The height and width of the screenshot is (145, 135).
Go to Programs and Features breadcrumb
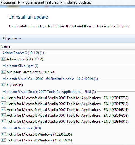[40, 2]
